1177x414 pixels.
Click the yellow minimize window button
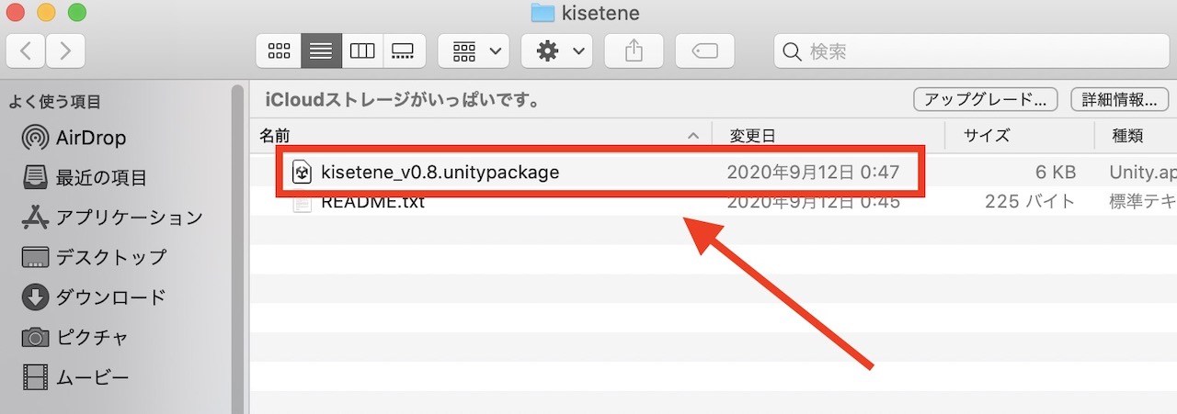tap(47, 13)
